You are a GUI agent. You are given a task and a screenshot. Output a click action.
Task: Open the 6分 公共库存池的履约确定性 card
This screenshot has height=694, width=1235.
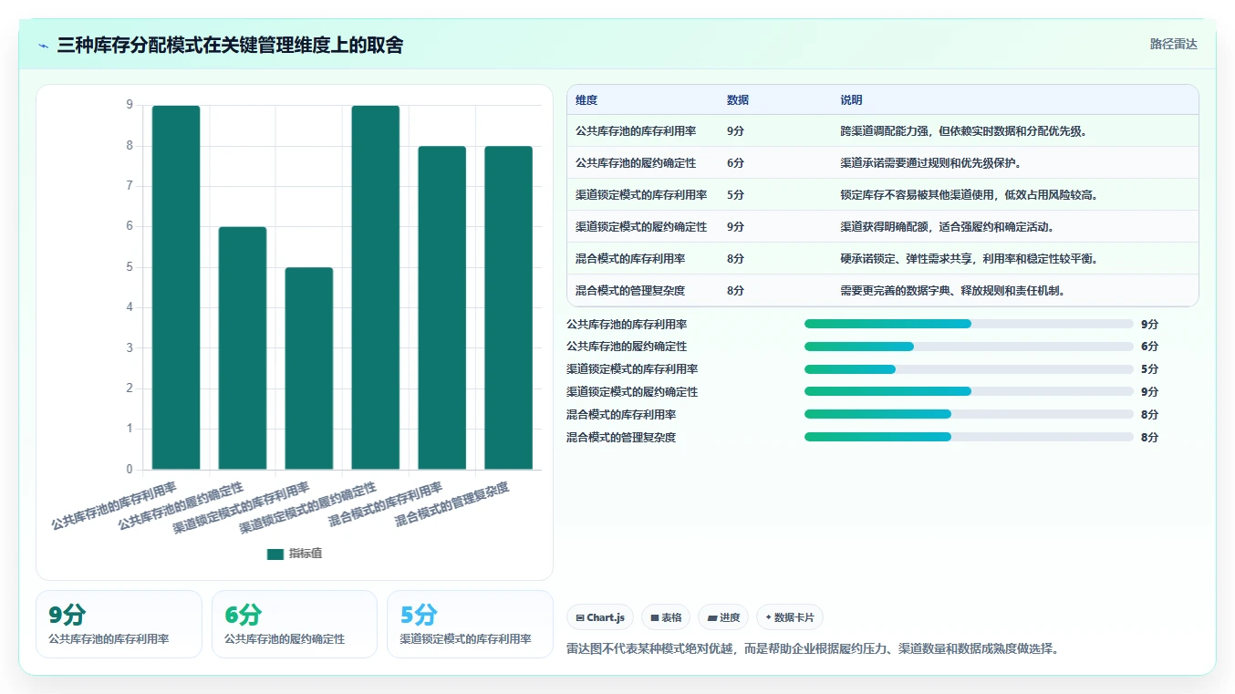(x=295, y=624)
